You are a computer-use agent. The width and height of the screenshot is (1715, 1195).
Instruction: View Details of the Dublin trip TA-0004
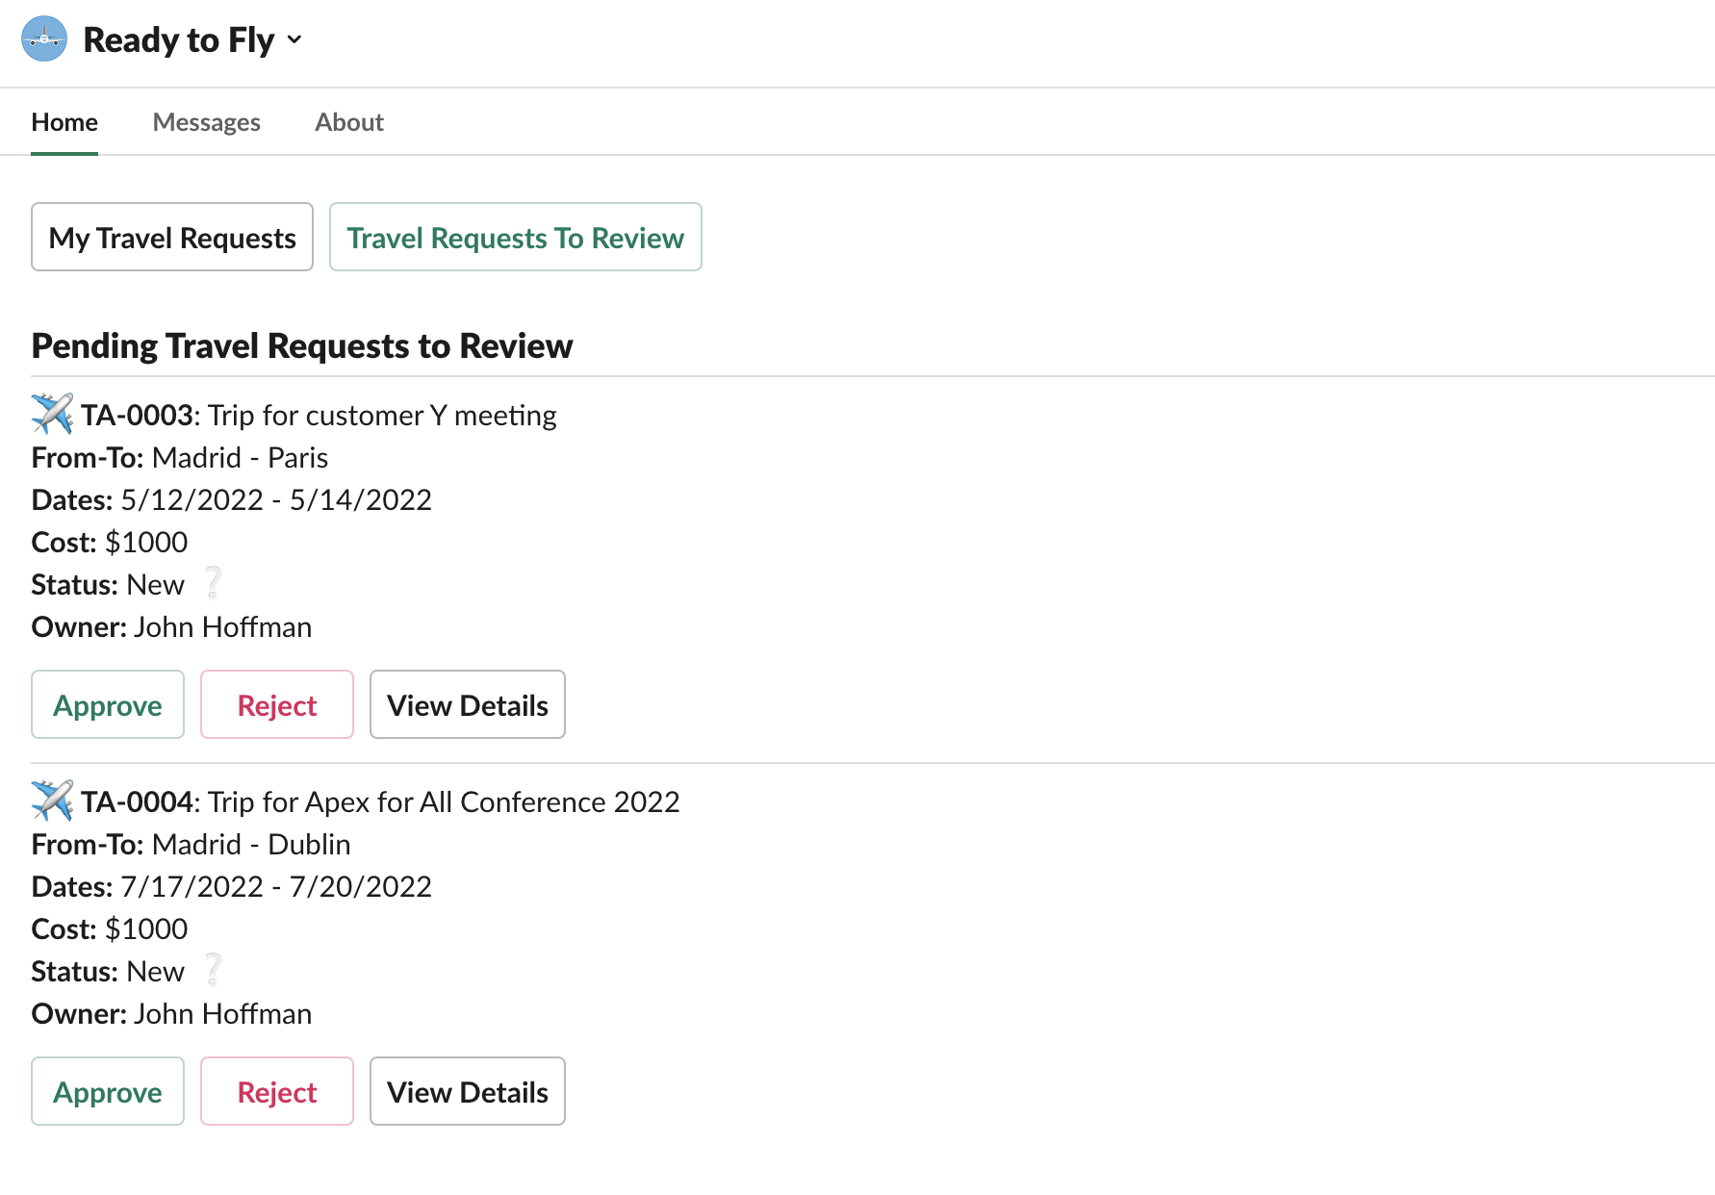click(x=467, y=1091)
